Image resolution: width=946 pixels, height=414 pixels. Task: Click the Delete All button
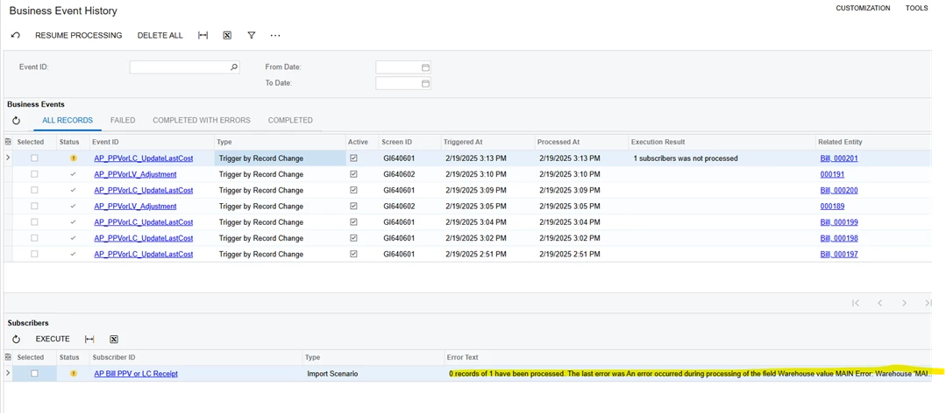click(x=160, y=36)
